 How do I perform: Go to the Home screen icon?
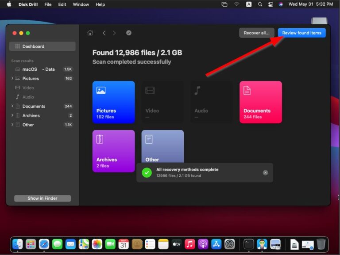pos(90,33)
